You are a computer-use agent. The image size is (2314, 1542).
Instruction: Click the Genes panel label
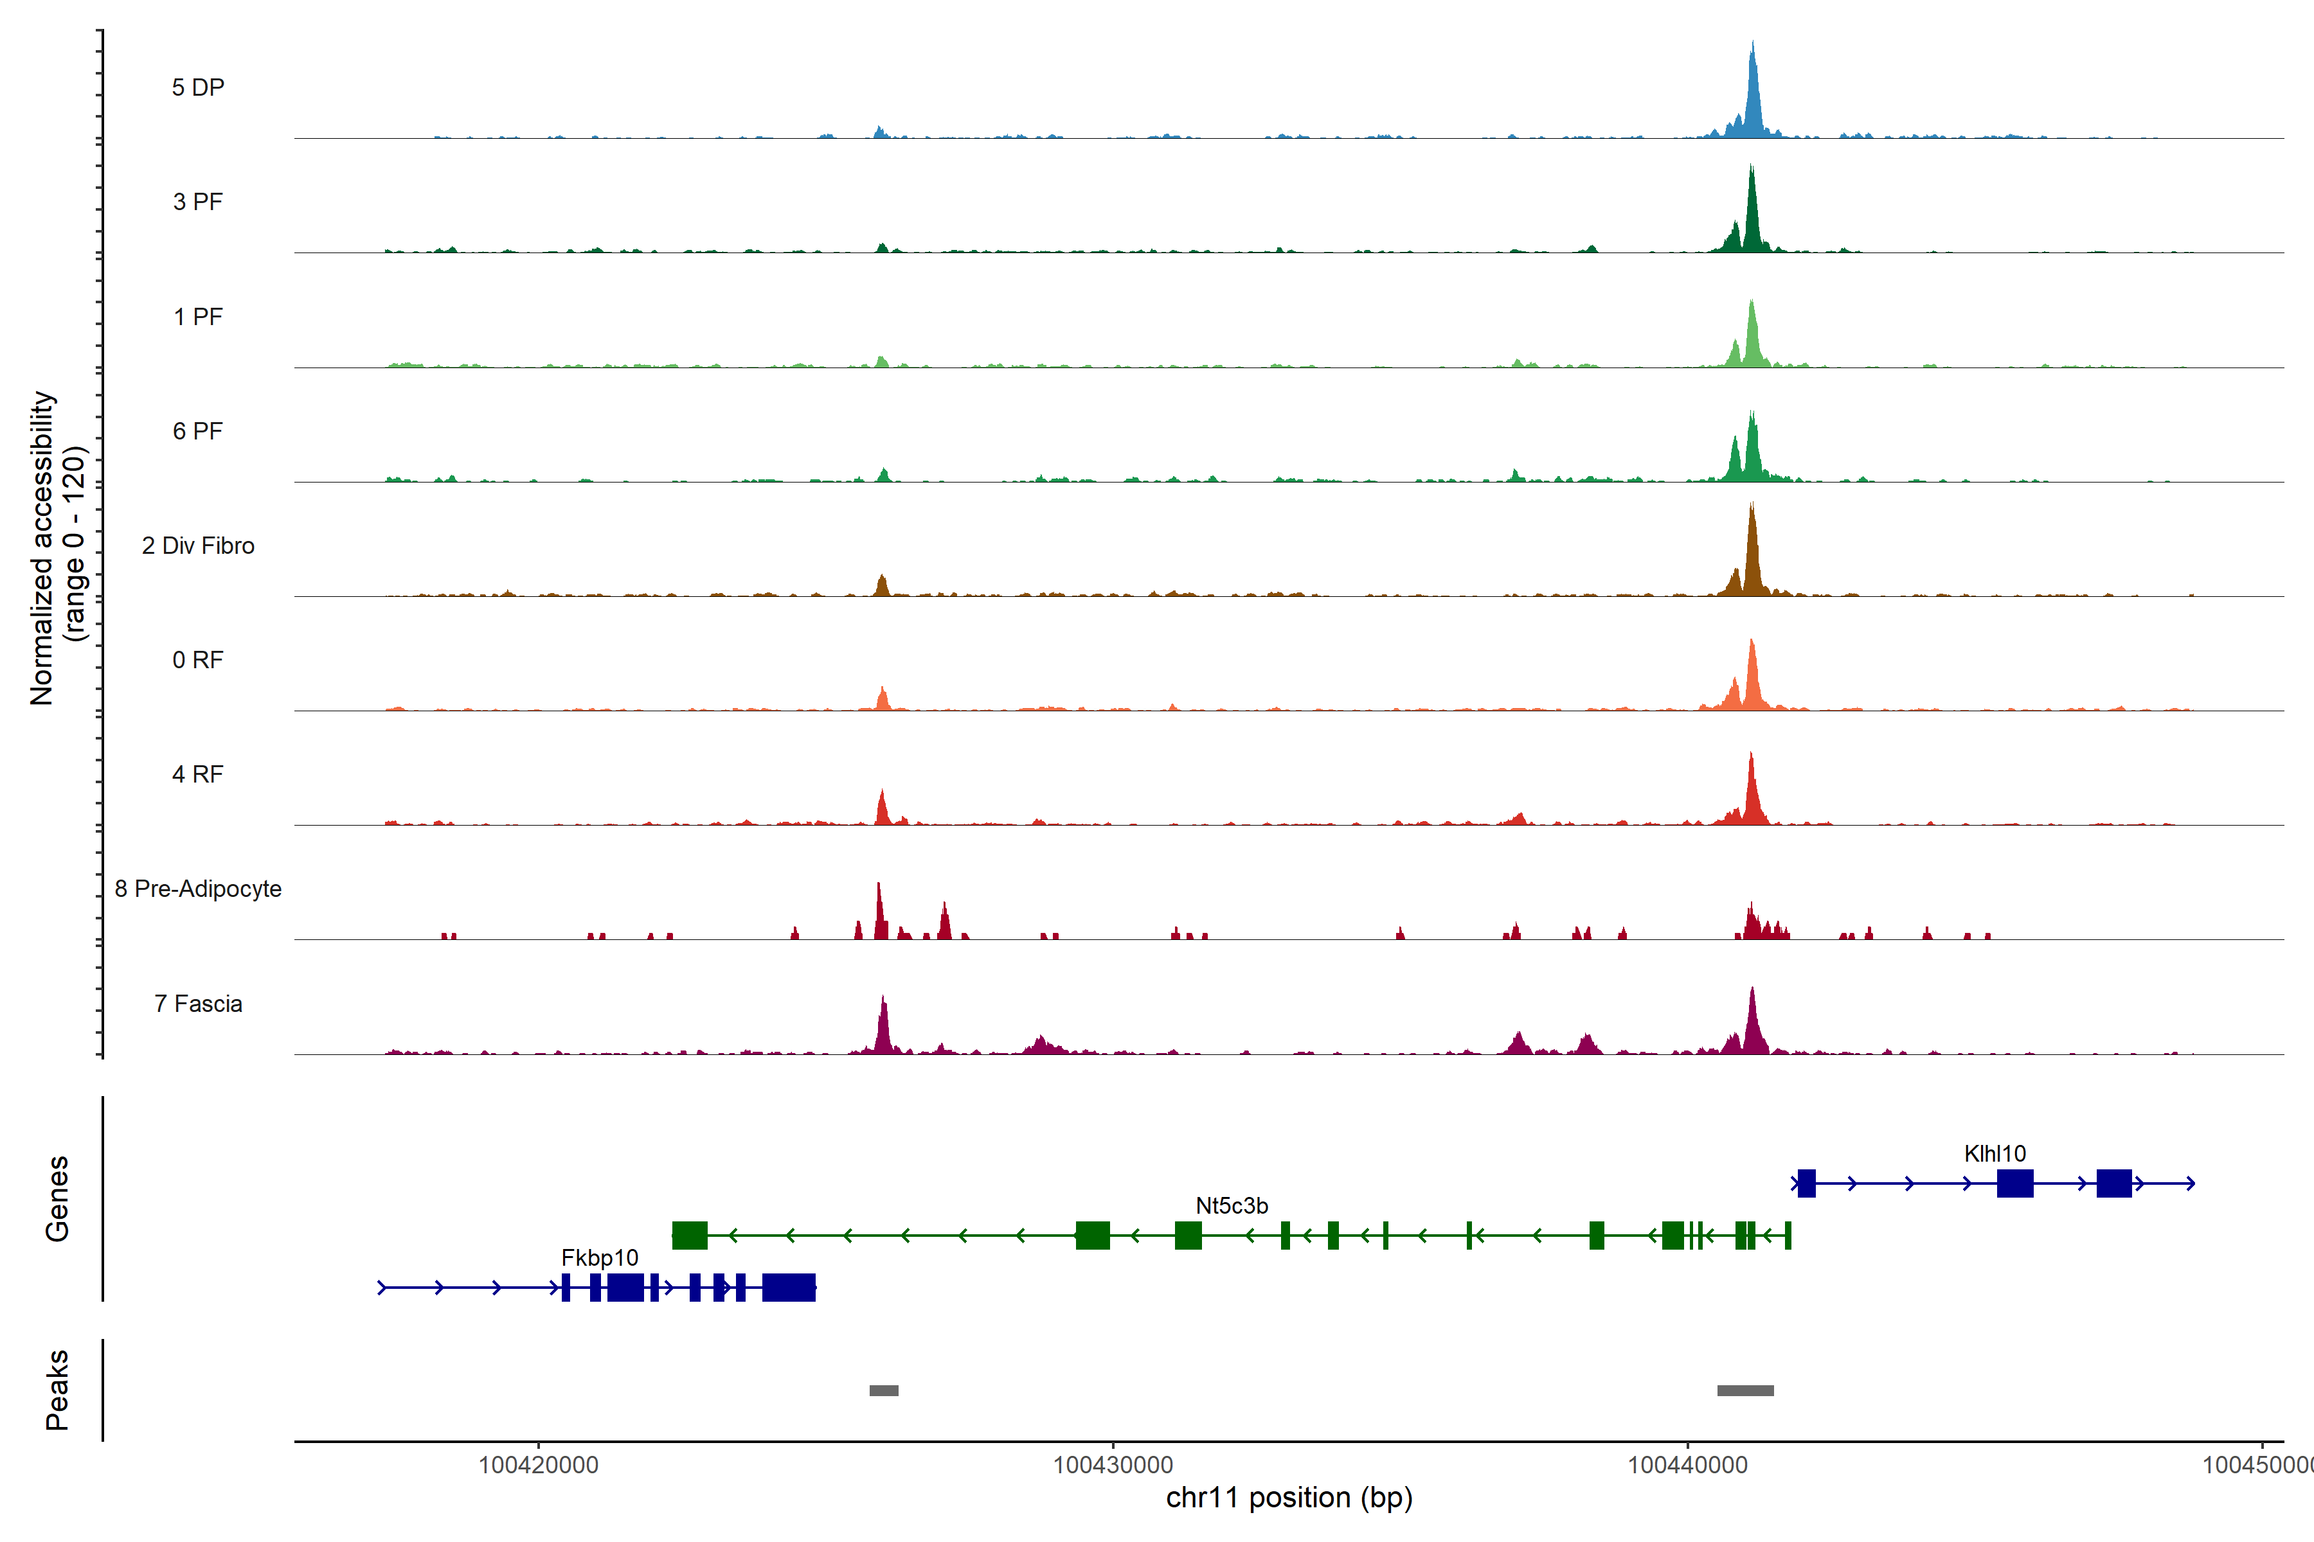(57, 1199)
